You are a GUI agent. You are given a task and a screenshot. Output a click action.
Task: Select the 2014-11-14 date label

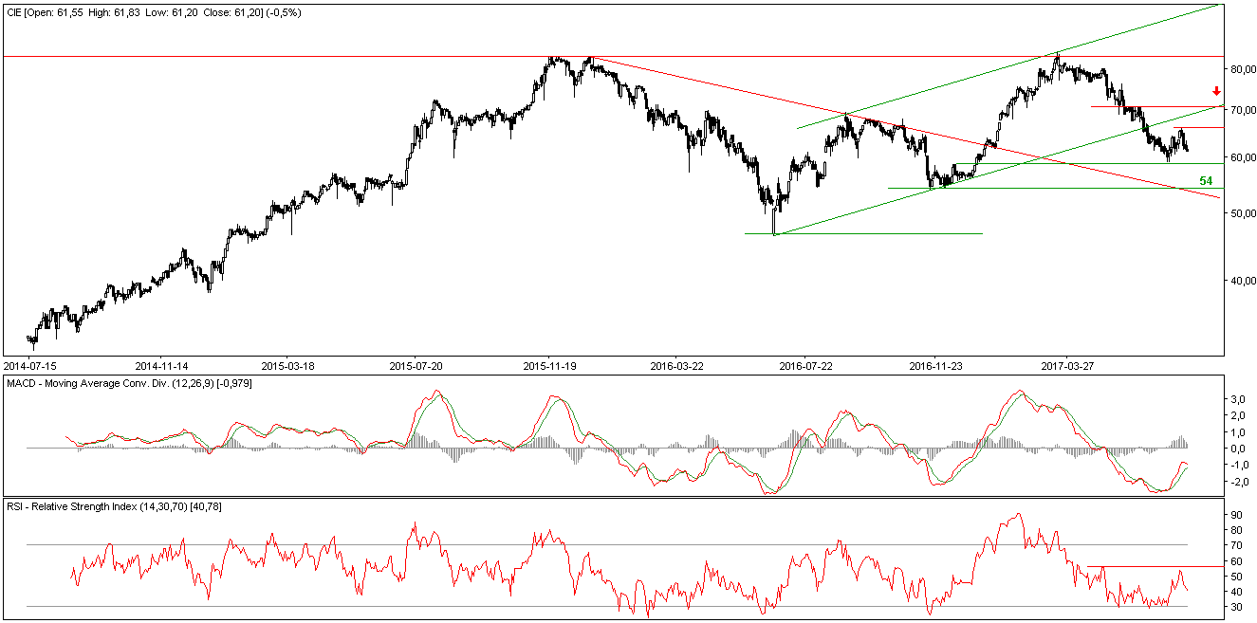pyautogui.click(x=162, y=365)
